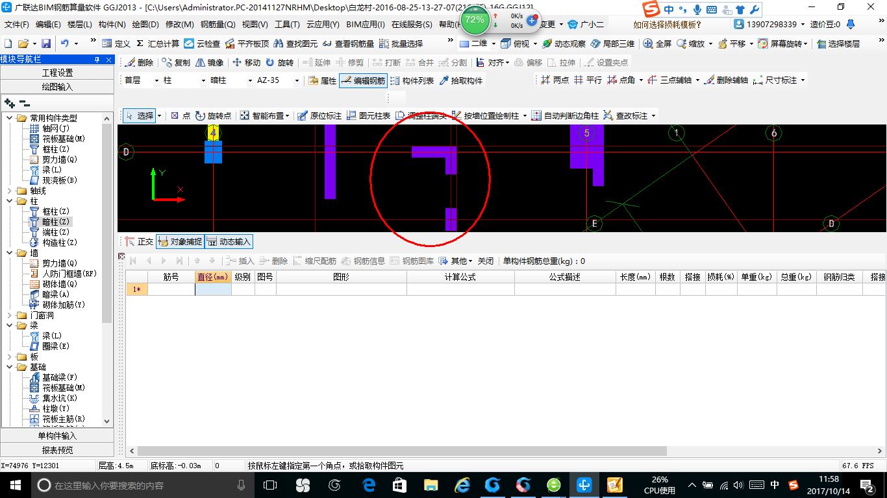Viewport: 887px width, 498px height.
Task: Open 报表预览 report preview
Action: (57, 450)
